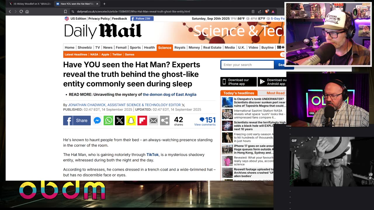Open the Video nav tab
Viewport: 374px width, 210px height.
(x=253, y=47)
